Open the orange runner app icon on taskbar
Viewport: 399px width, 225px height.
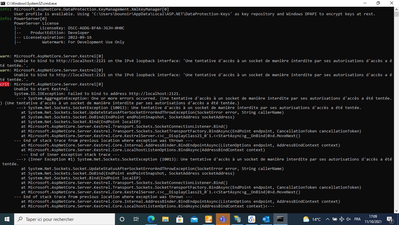208,219
